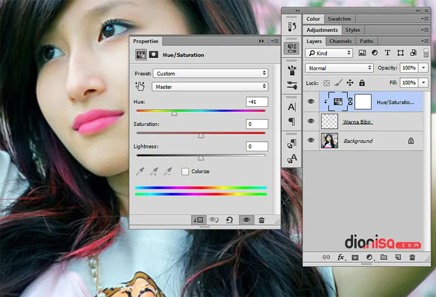Viewport: 436px width, 297px height.
Task: Switch to the Color tab
Action: click(x=313, y=19)
